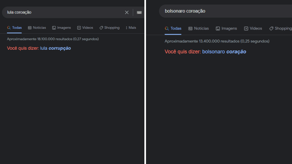
Task: Click the 18.100.000 resultados count text
Action: (x=53, y=39)
